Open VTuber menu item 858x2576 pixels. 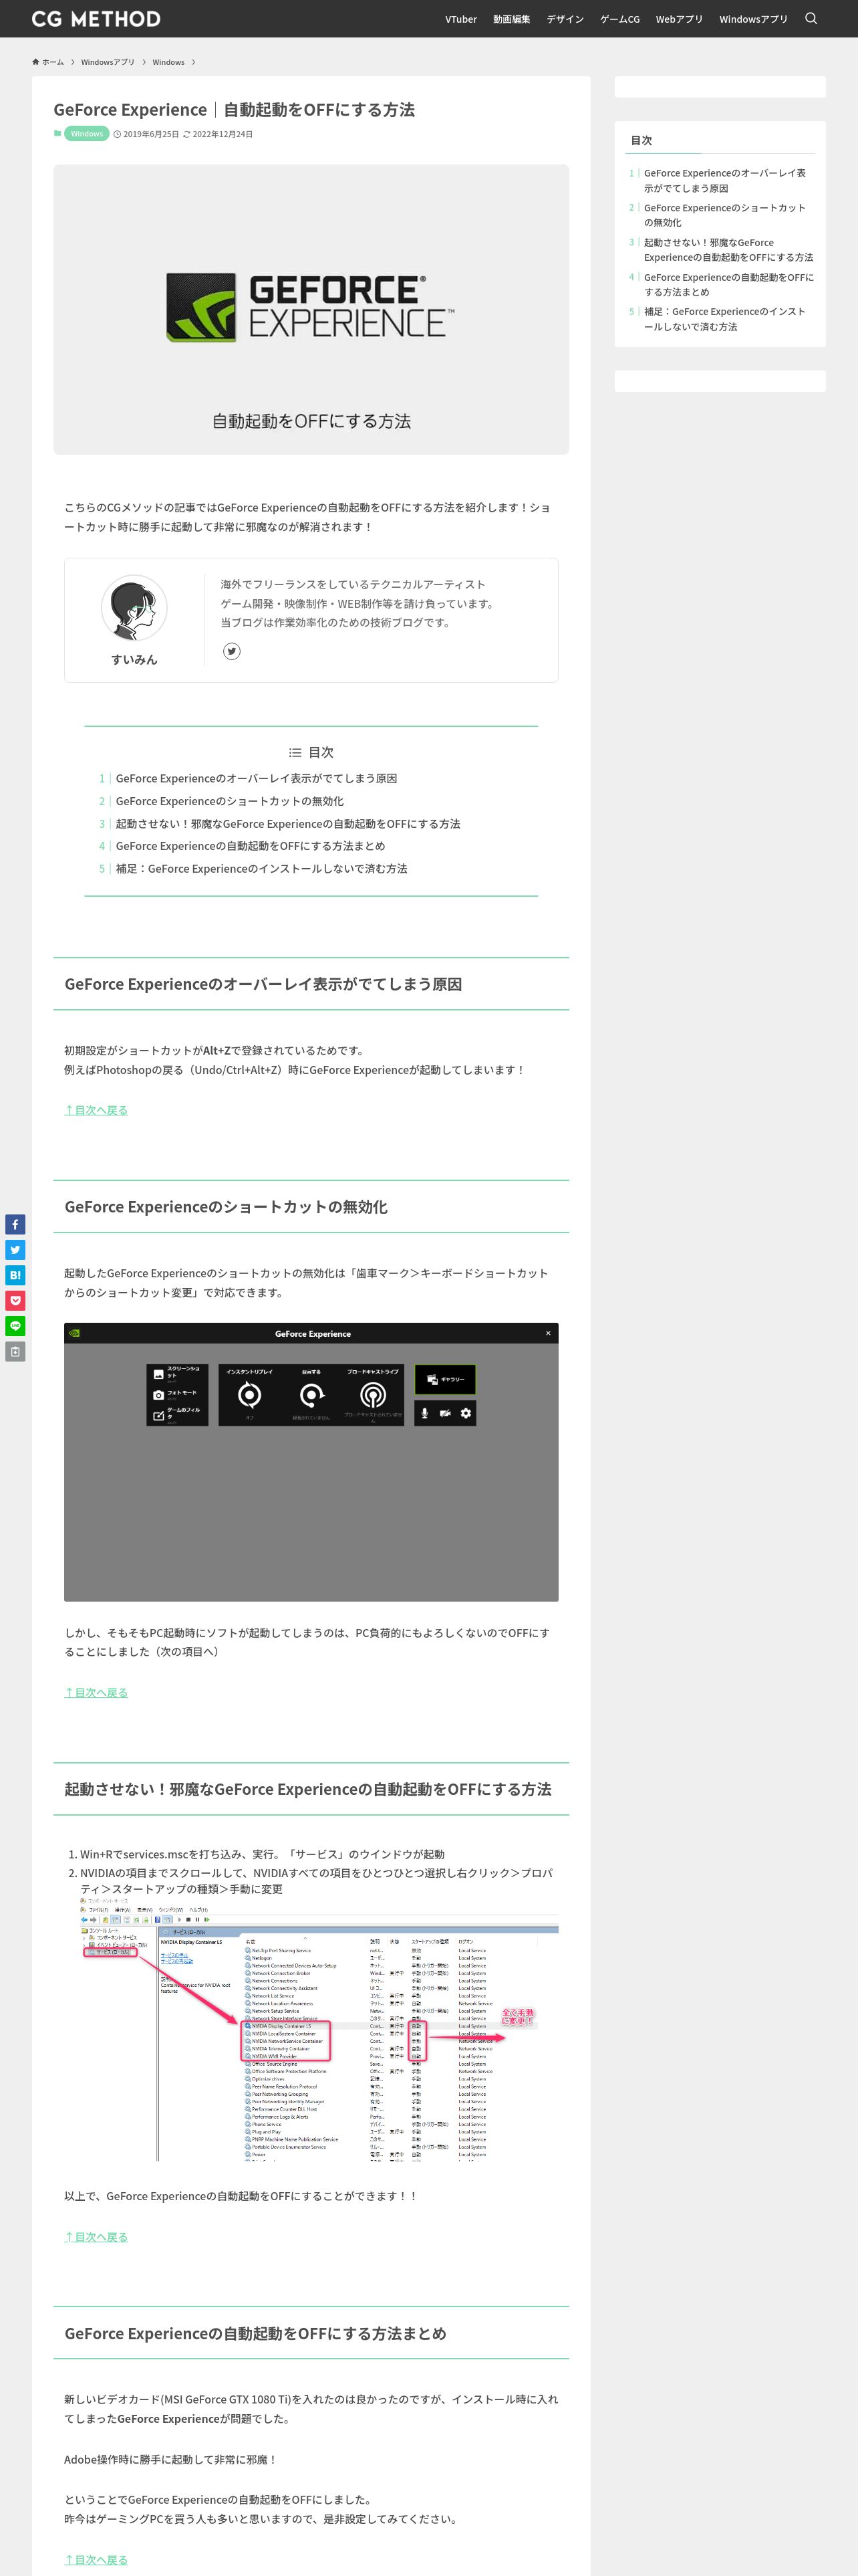click(460, 19)
